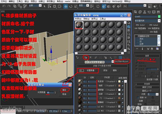Select Polygon sub-object red square icon
This screenshot has width=162, height=114.
coord(150,59)
